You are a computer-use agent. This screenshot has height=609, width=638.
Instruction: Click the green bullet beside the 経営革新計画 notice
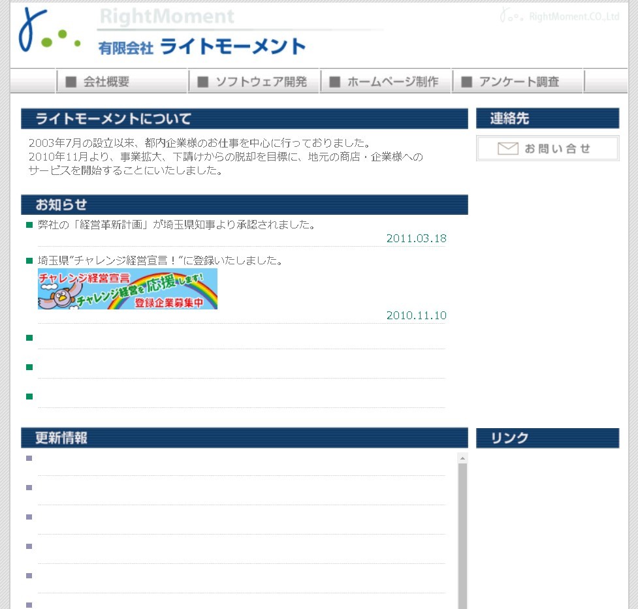click(29, 225)
